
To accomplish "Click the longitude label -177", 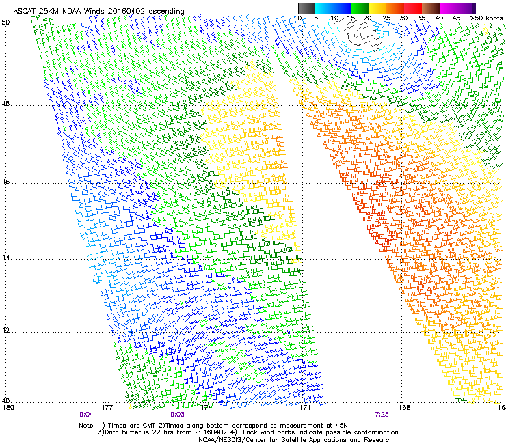I will pyautogui.click(x=105, y=407).
